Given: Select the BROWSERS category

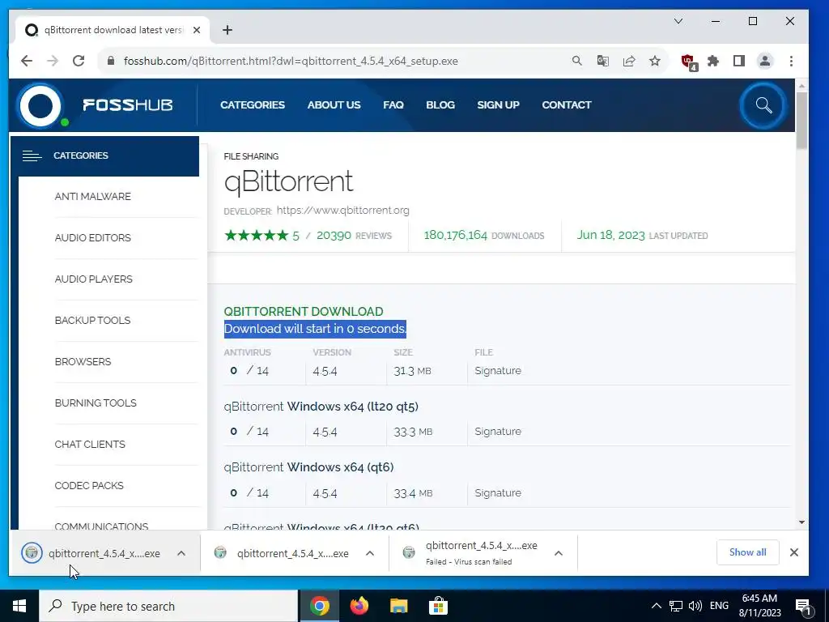Looking at the screenshot, I should [83, 361].
